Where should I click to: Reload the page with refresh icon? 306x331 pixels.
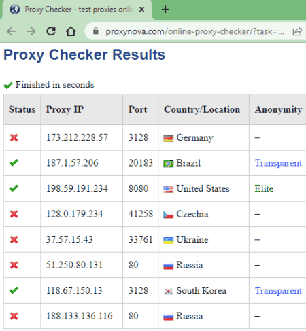coord(51,31)
